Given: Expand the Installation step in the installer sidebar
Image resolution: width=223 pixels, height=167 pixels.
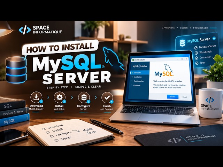Looking at the screenshot, I should pos(137,77).
